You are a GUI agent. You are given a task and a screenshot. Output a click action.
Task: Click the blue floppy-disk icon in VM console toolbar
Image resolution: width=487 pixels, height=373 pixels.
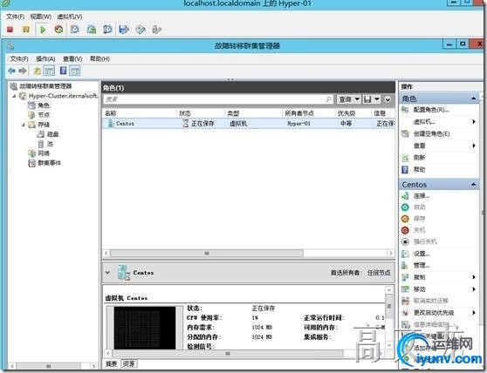124,30
